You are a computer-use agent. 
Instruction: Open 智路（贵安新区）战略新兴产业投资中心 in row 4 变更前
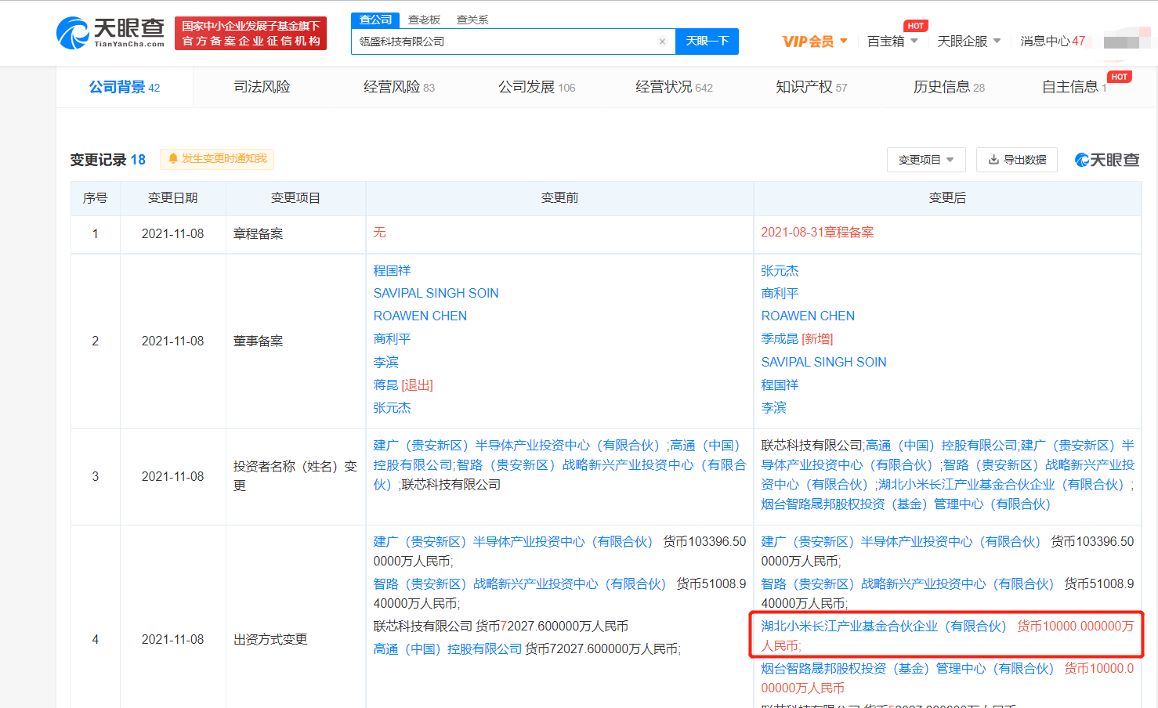(519, 584)
